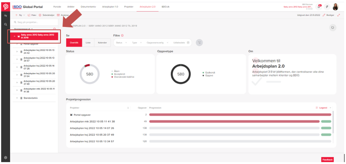346x164 pixels.
Task: Open Arbejdsplan hoj 2022 10 05 13 34 57 table row
Action: (92, 141)
